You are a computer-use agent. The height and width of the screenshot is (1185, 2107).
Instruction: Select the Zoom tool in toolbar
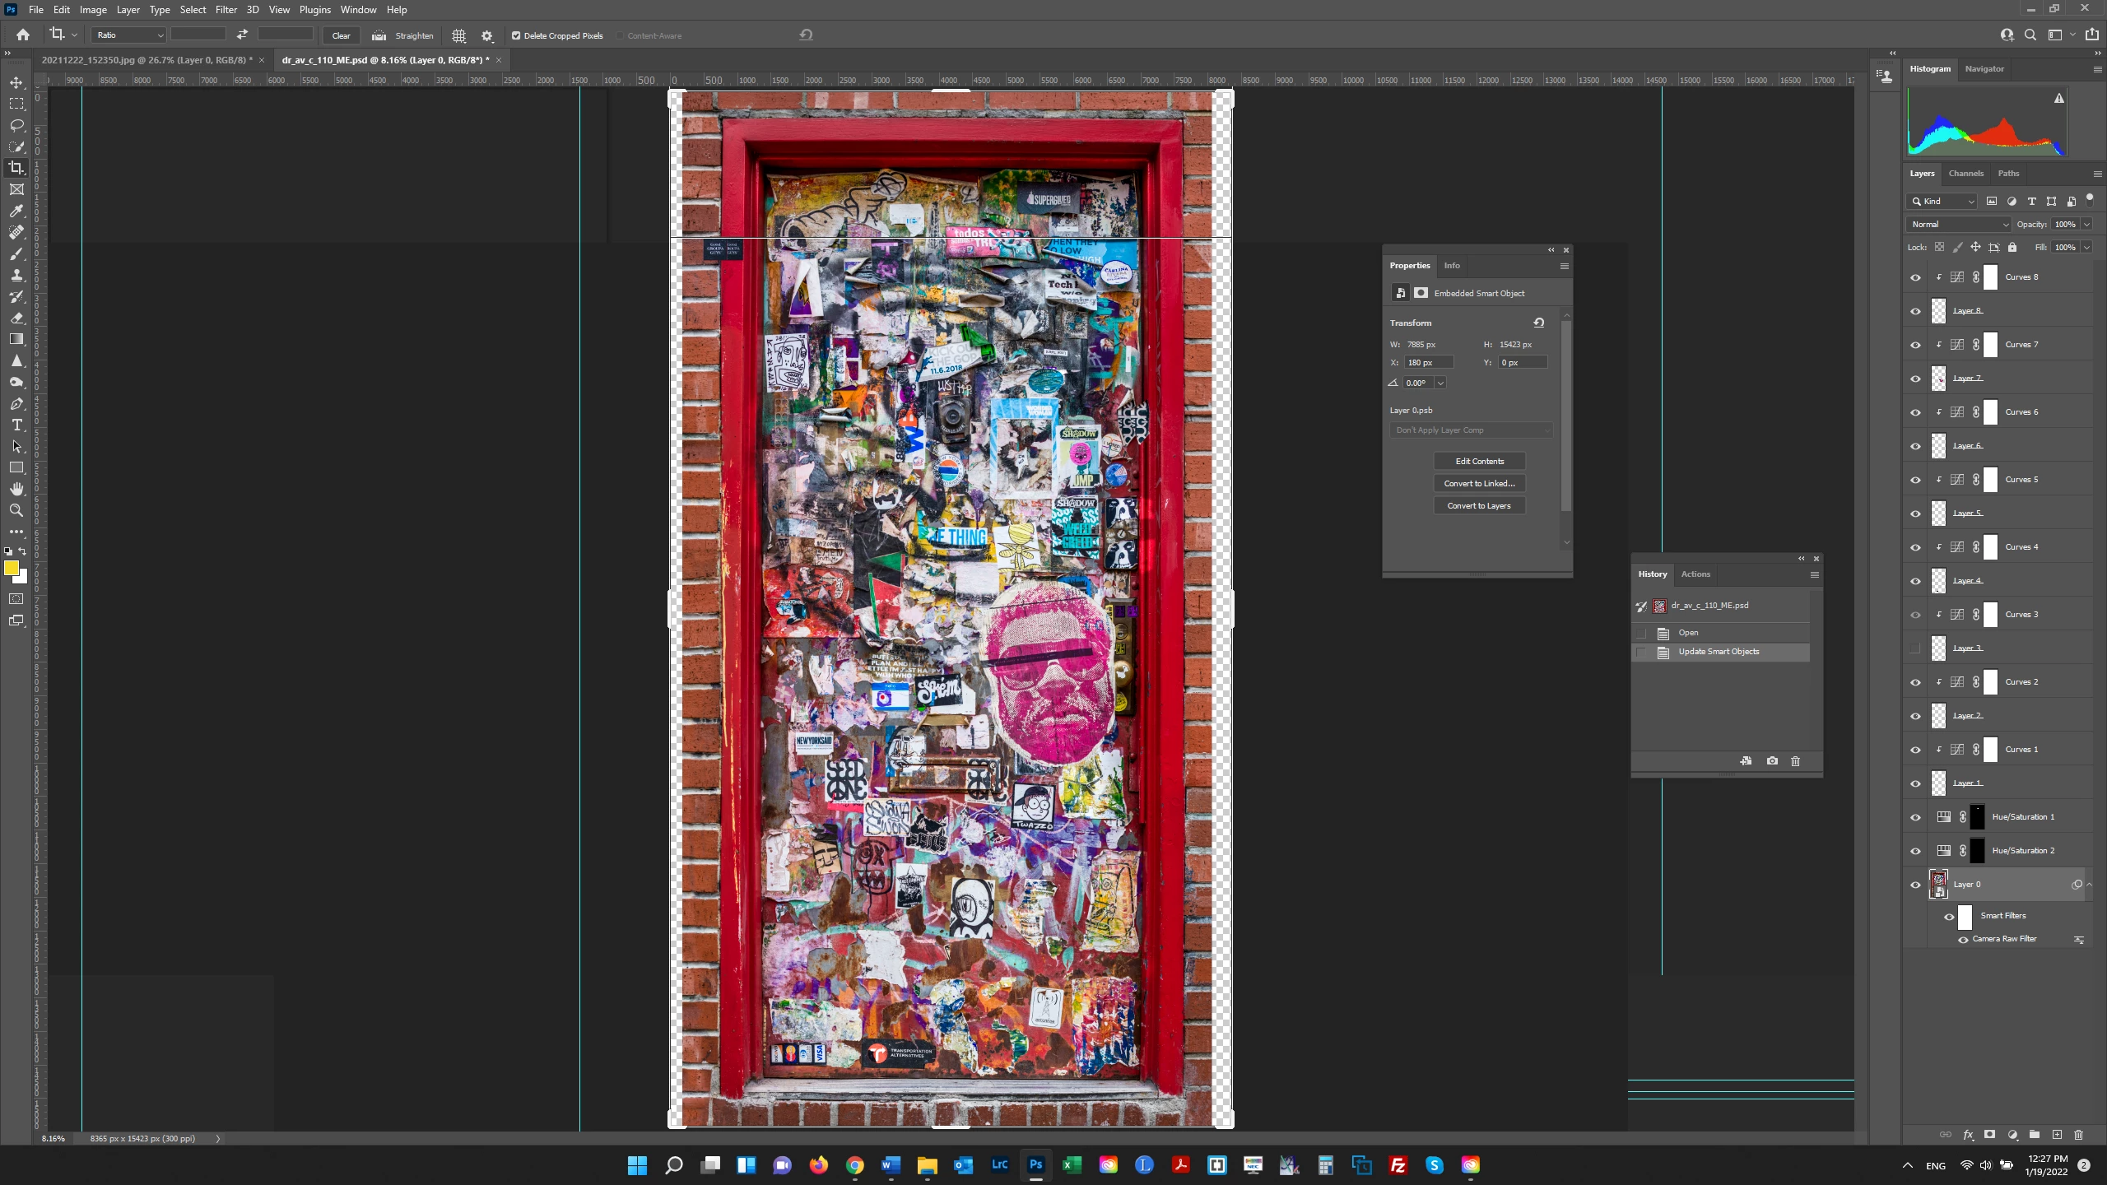[x=16, y=510]
